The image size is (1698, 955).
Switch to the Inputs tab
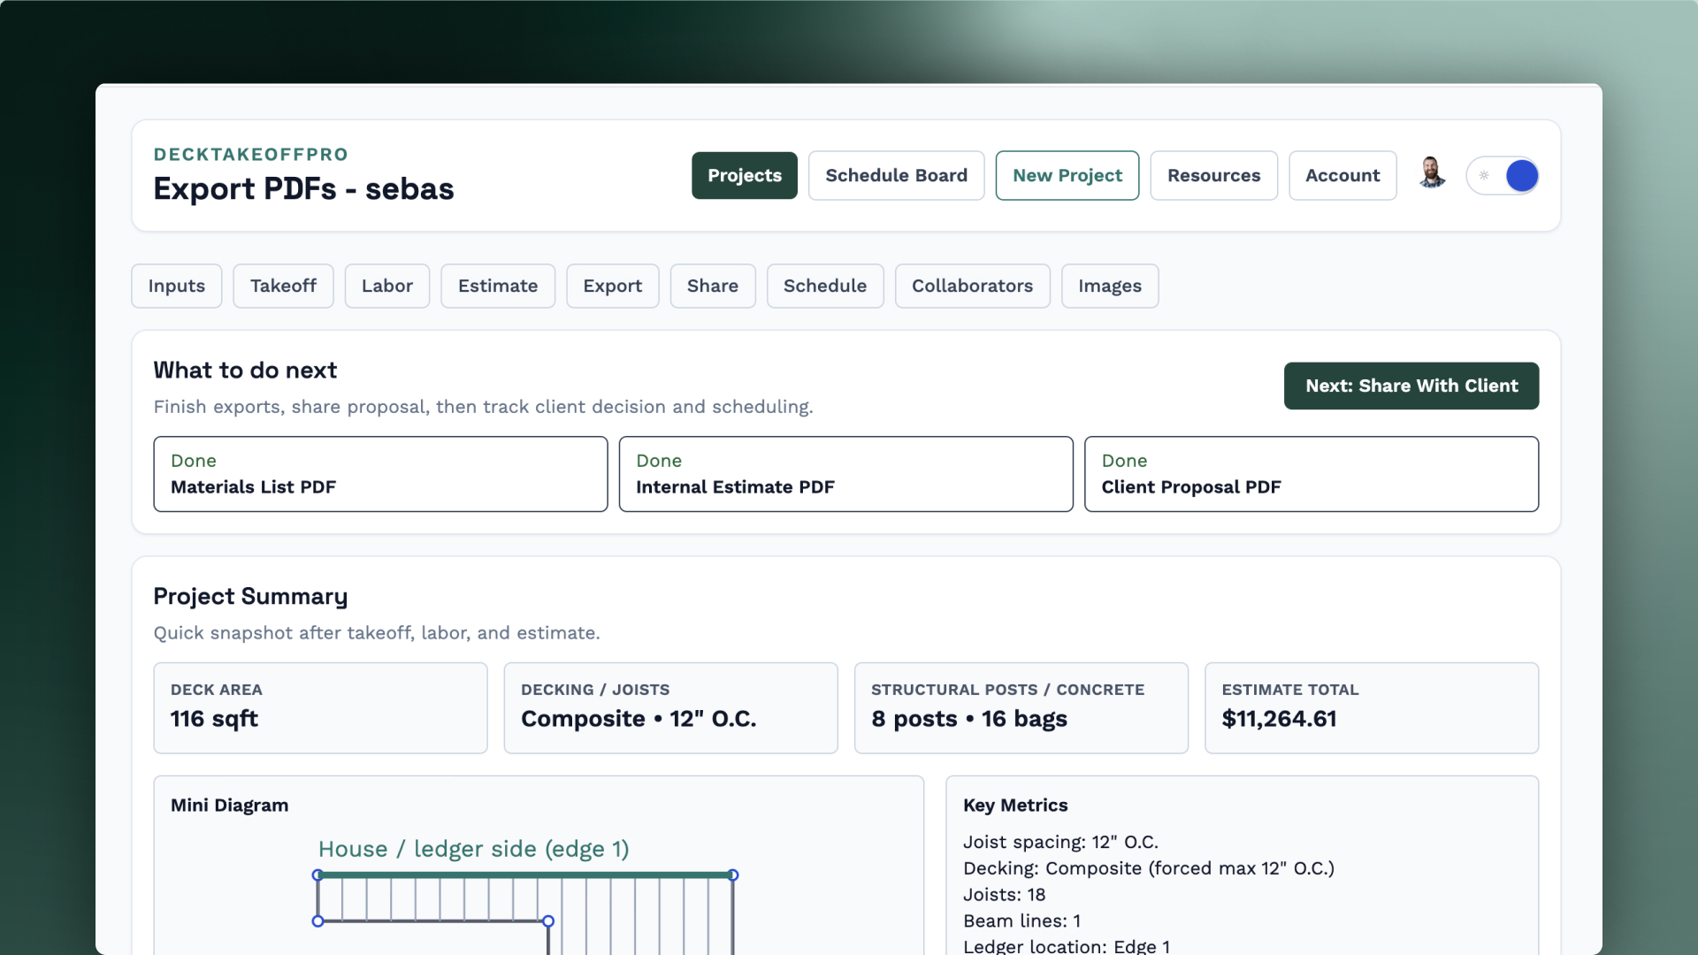coord(176,286)
